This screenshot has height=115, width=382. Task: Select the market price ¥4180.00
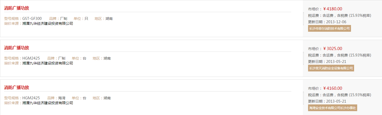(x=333, y=9)
